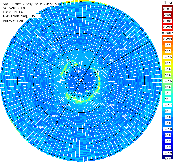This screenshot has width=173, height=162.
Task: Click the 0.00017 colorbar label
Action: [x=168, y=33]
